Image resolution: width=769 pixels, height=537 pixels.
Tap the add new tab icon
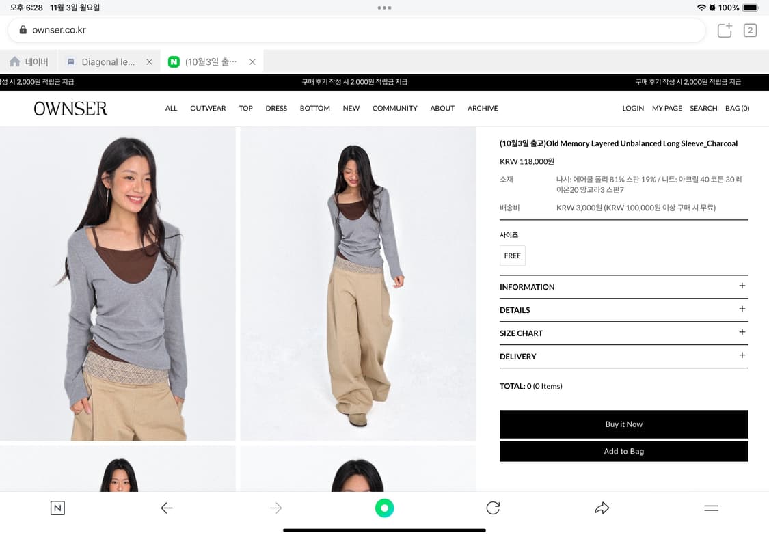point(724,30)
